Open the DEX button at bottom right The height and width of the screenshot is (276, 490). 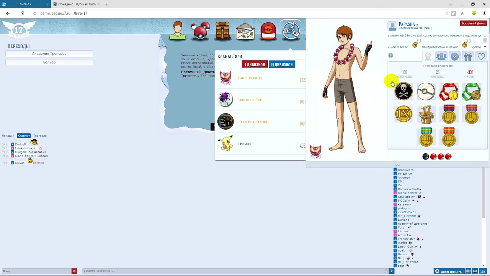click(483, 271)
